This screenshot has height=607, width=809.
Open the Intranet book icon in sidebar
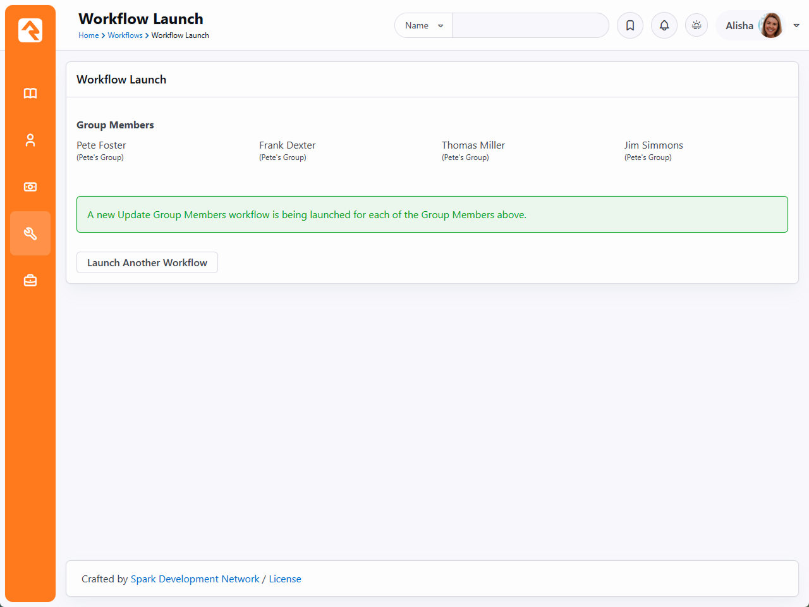[x=30, y=94]
